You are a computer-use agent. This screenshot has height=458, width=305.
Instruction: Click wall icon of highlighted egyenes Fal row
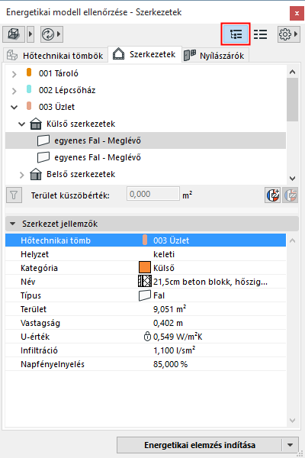point(43,140)
